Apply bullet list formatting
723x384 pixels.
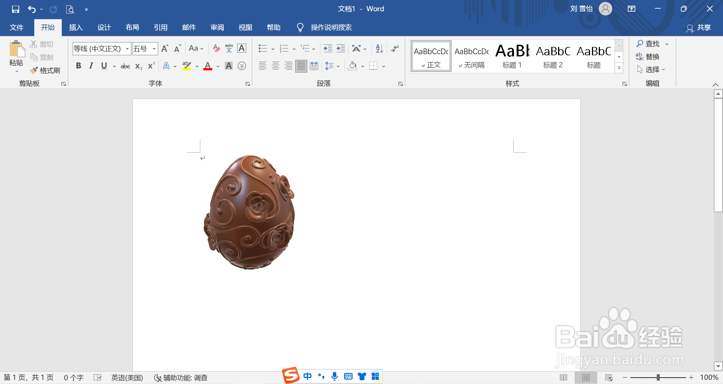(262, 48)
